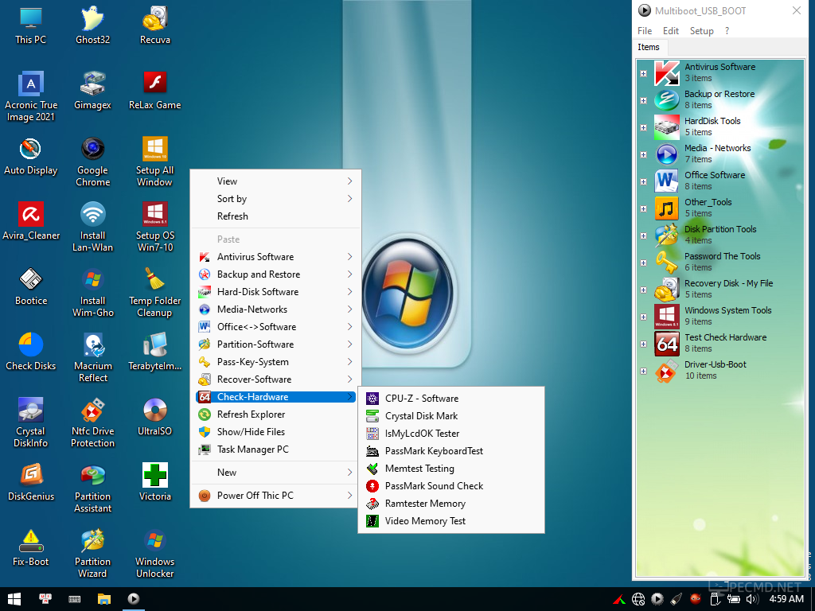
Task: Launch CPU-Z - Software from submenu
Action: 451,399
